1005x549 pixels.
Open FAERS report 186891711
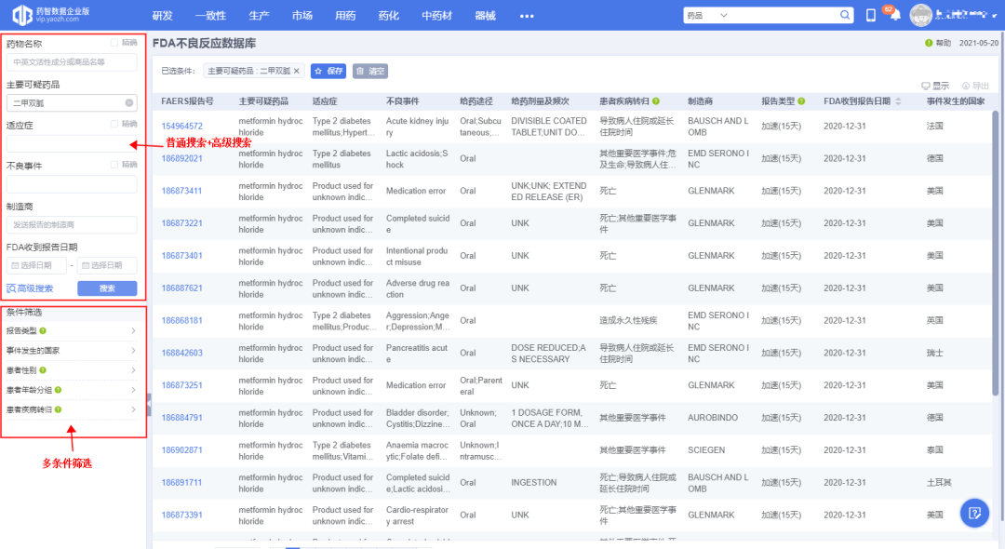coord(182,482)
